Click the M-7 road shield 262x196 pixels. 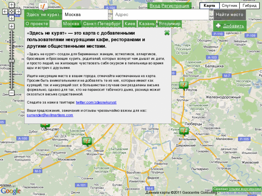tap(227, 76)
